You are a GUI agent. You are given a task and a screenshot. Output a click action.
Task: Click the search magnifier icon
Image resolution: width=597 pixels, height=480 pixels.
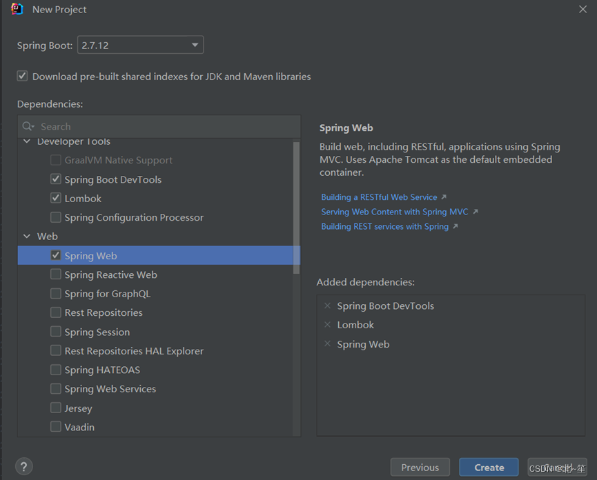[28, 126]
